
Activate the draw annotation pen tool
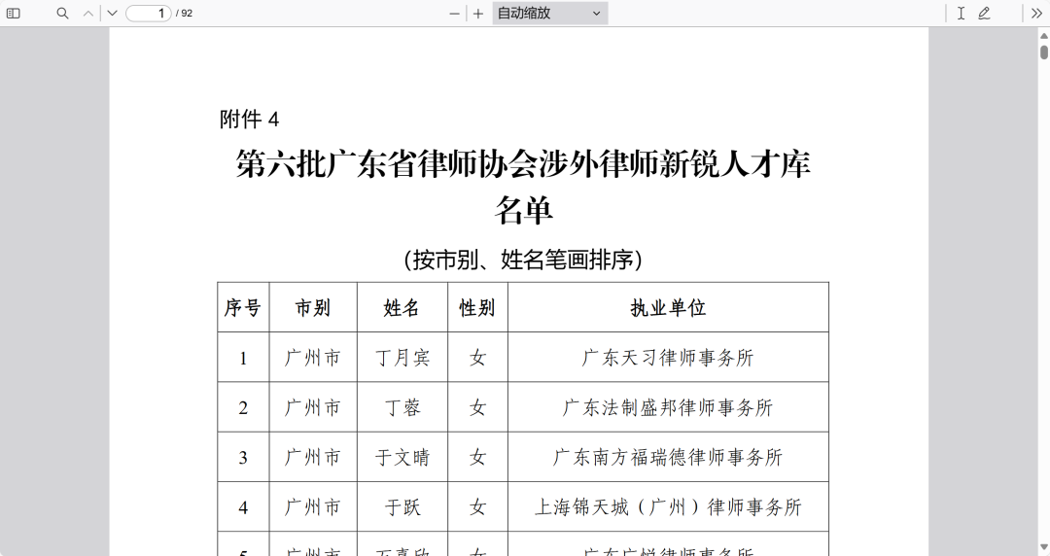coord(984,14)
